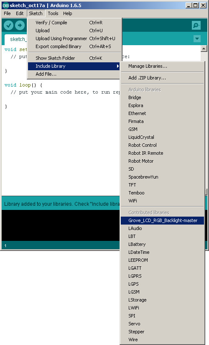The image size is (209, 345).
Task: Expand the Include Library submenu
Action: (74, 66)
